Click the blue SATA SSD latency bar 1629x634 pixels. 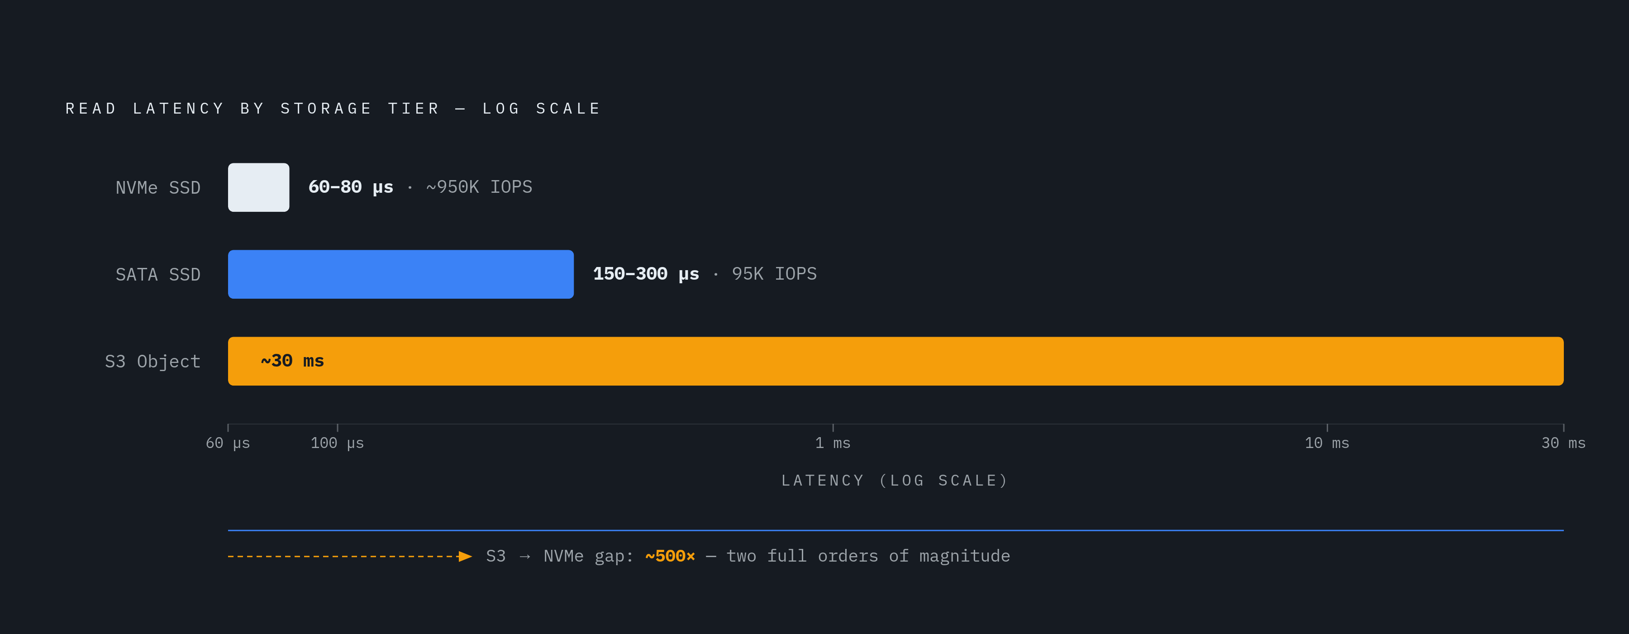click(x=401, y=274)
